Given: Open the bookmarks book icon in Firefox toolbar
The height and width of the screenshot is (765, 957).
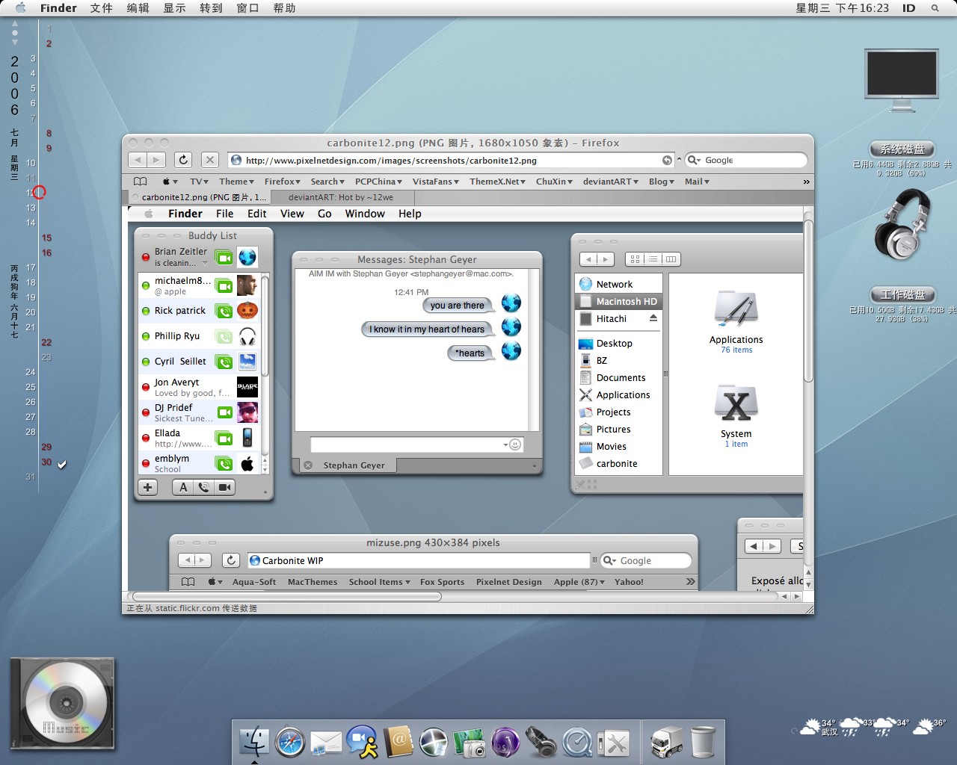Looking at the screenshot, I should click(x=140, y=182).
